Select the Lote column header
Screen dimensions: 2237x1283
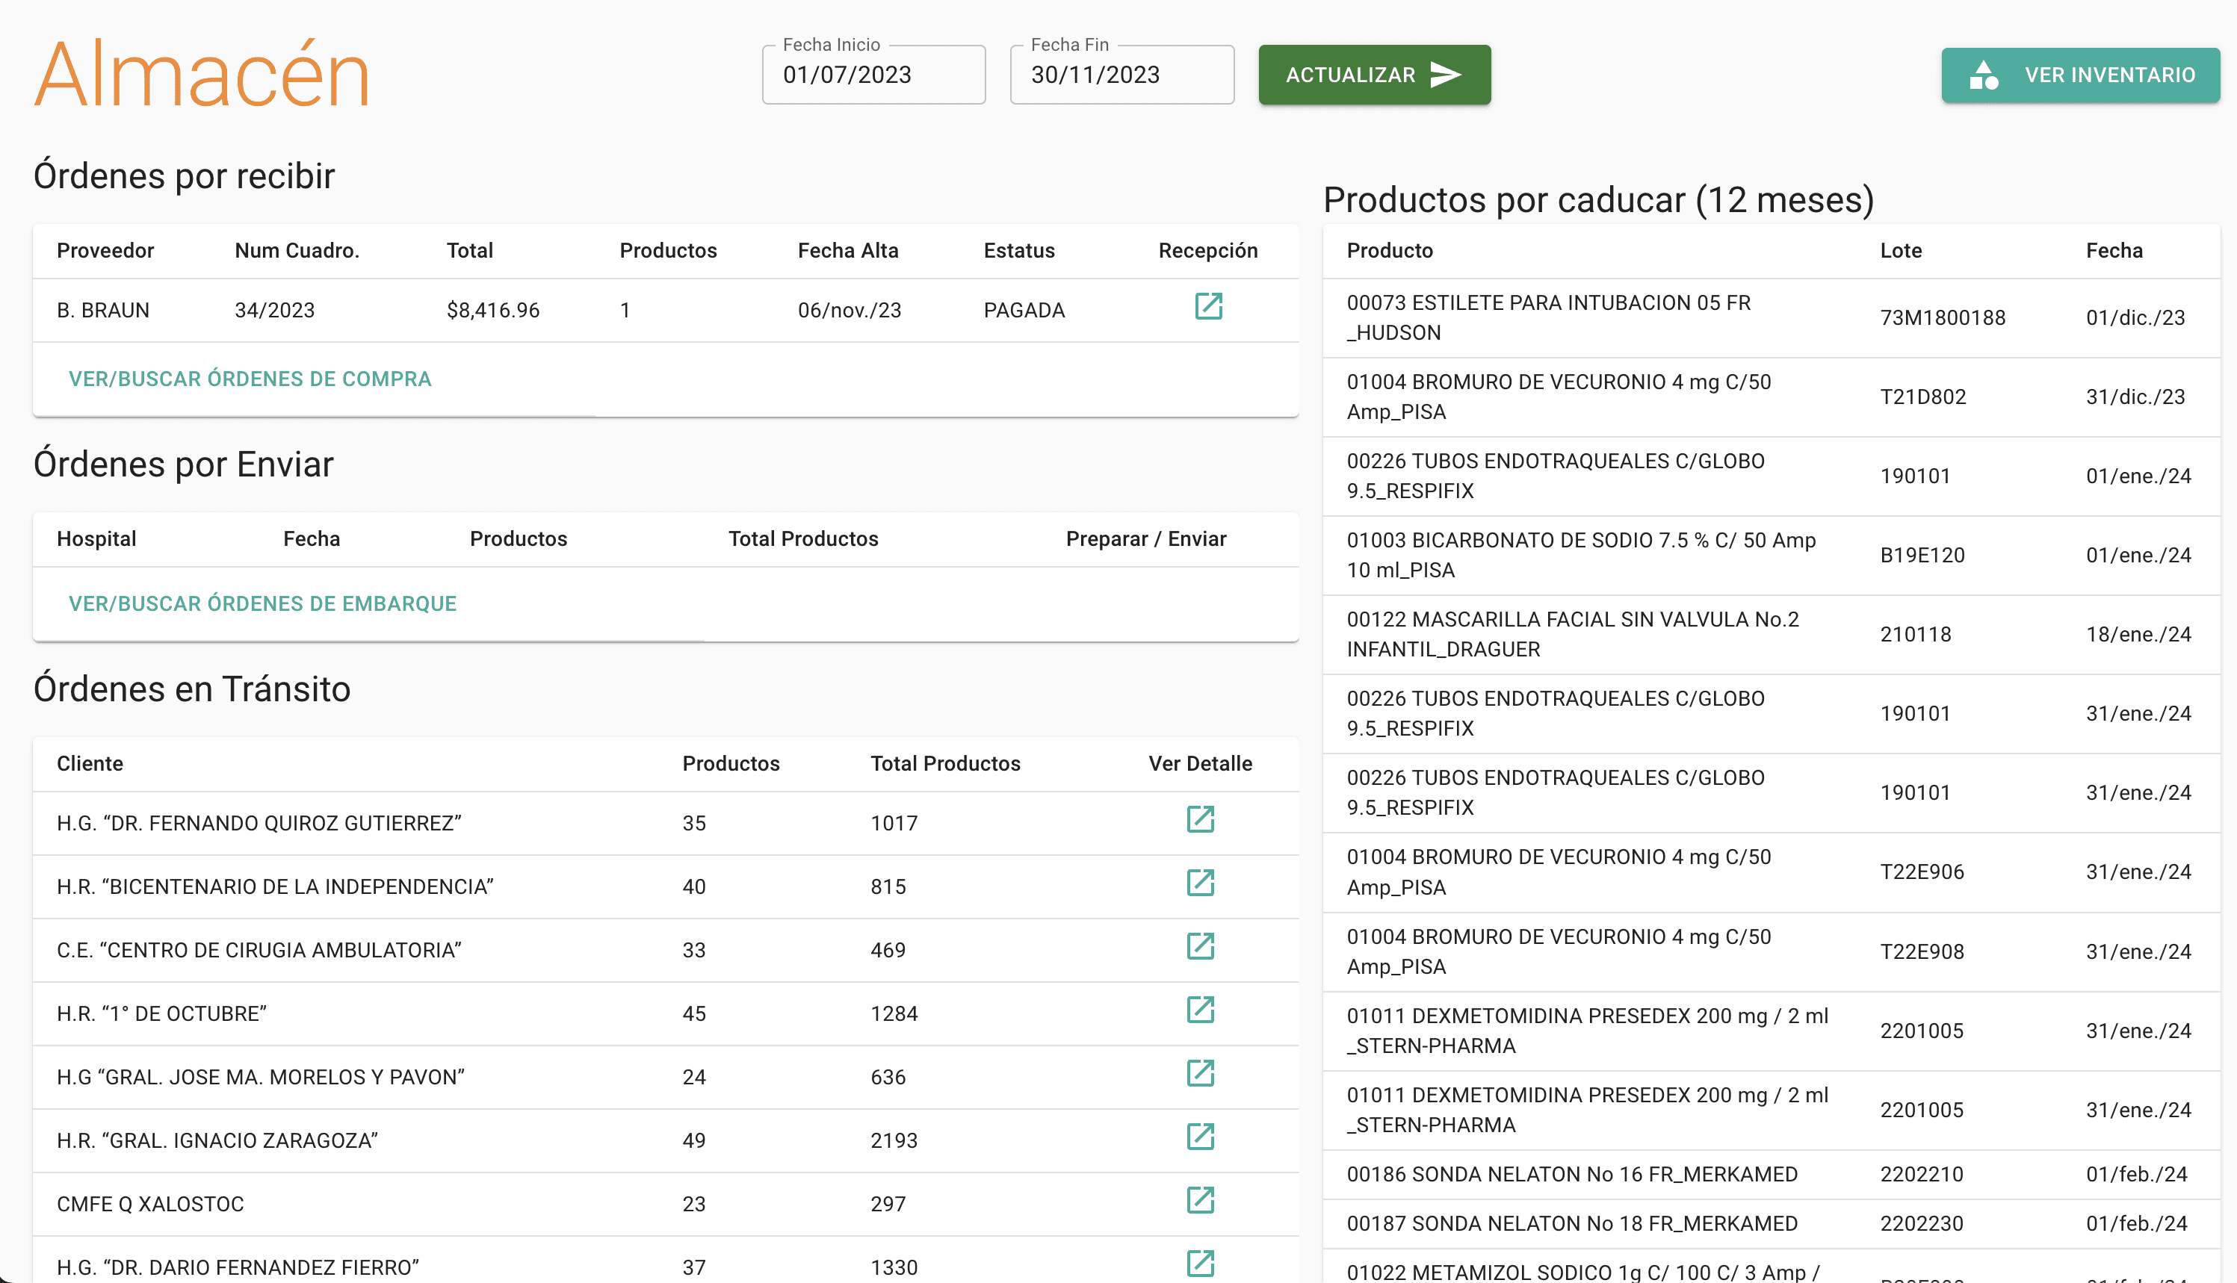pos(1900,250)
